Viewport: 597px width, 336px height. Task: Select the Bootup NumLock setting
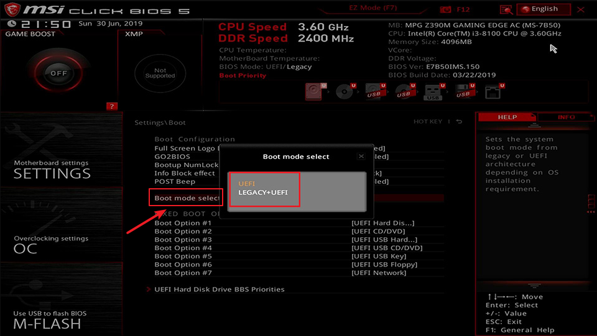tap(186, 165)
